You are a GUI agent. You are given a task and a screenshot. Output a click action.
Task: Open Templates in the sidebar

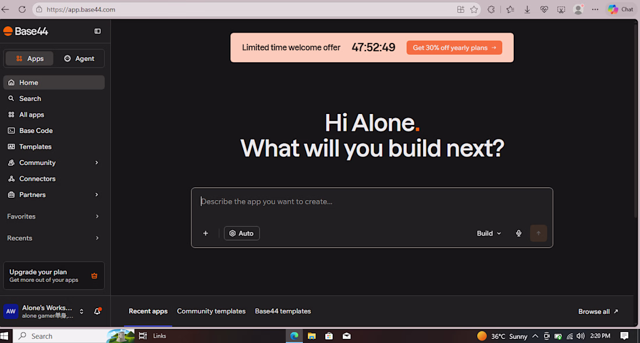(54, 147)
